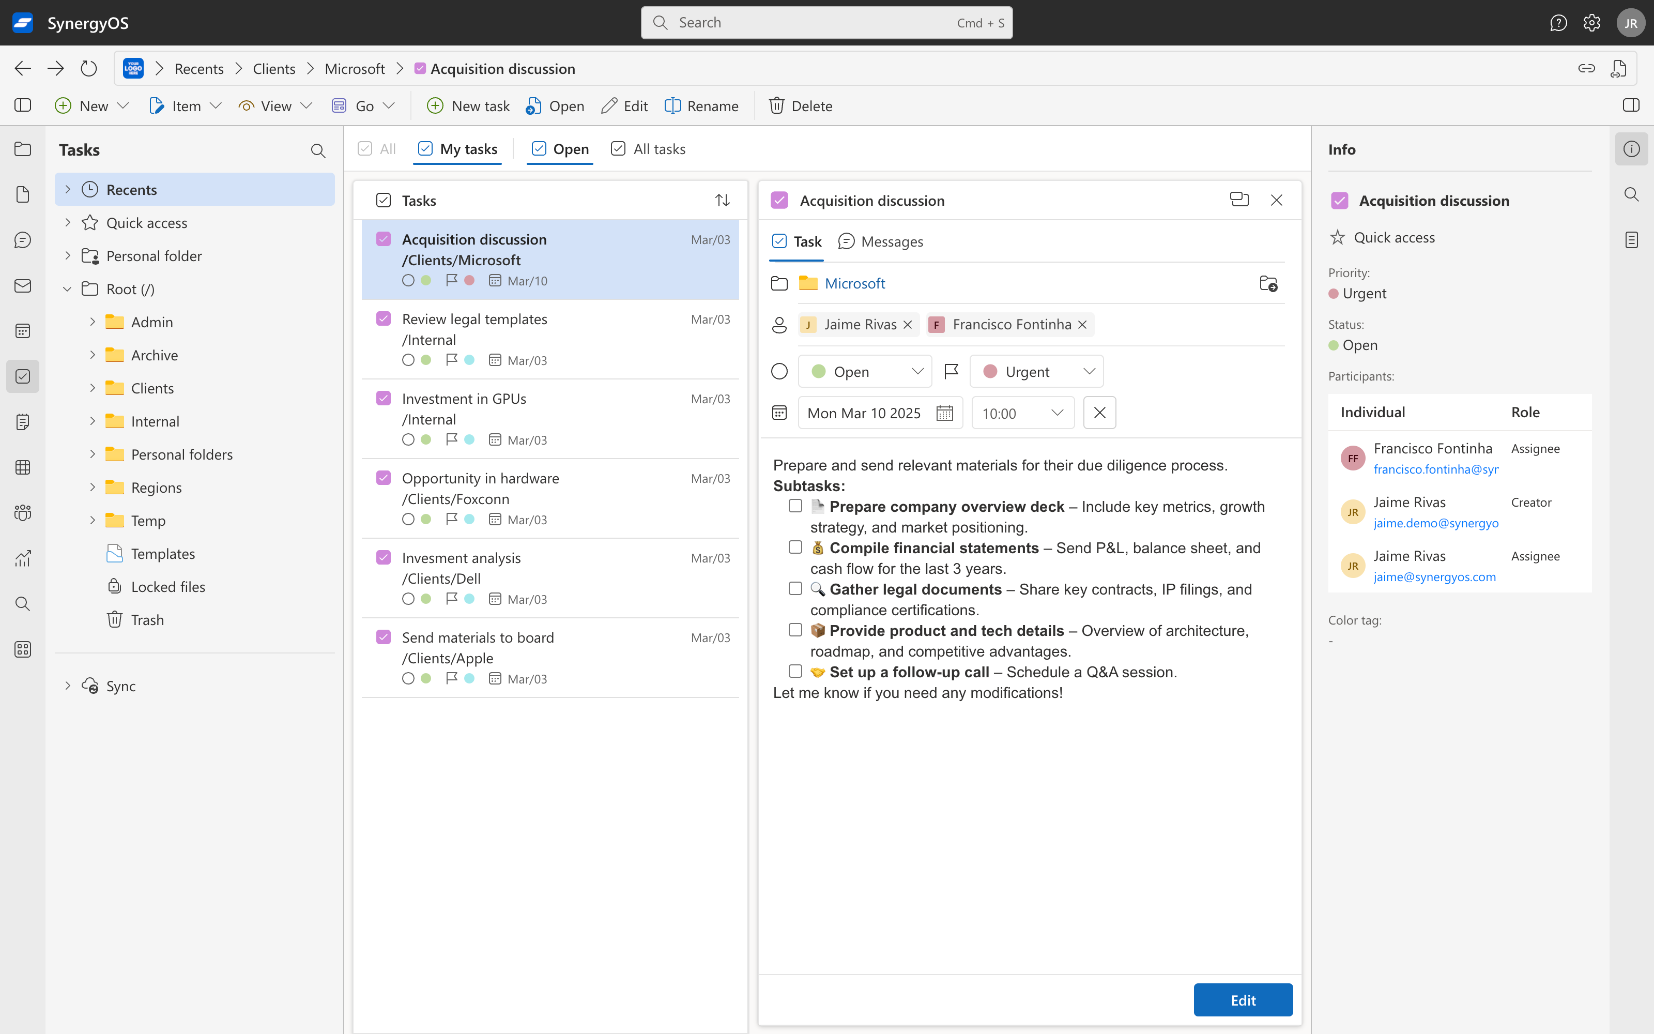This screenshot has height=1034, width=1654.
Task: Open the Info panel icon on right rail
Action: tap(1631, 149)
